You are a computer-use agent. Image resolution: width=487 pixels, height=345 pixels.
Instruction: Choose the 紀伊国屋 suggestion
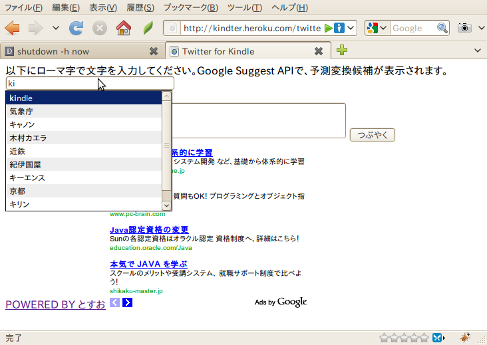(84, 165)
